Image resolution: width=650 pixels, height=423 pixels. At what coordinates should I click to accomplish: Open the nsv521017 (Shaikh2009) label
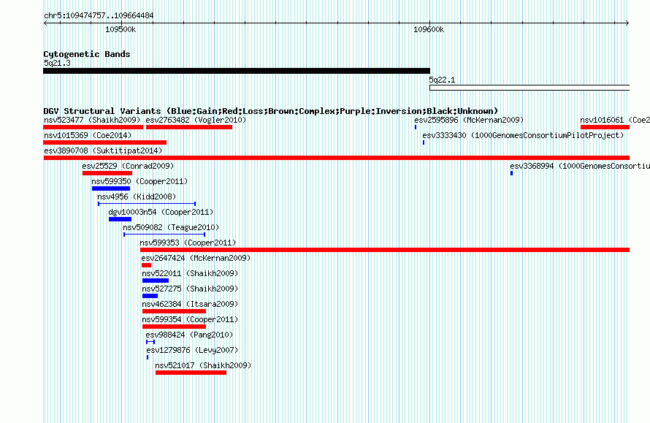coord(203,365)
